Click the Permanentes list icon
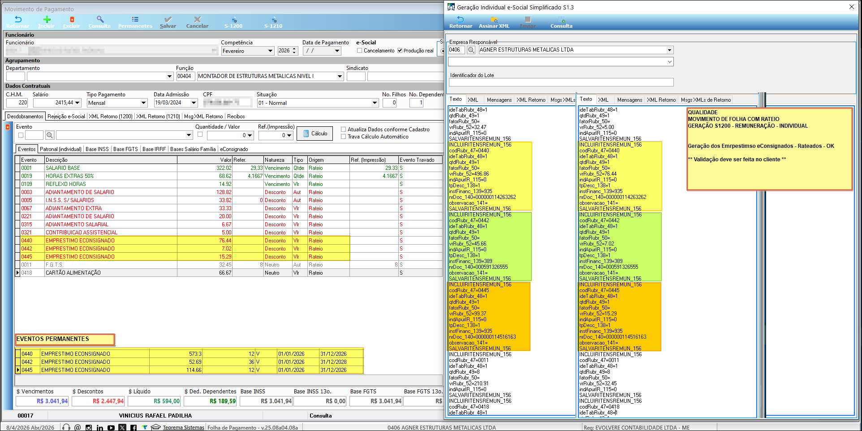The width and height of the screenshot is (862, 431). pos(135,20)
